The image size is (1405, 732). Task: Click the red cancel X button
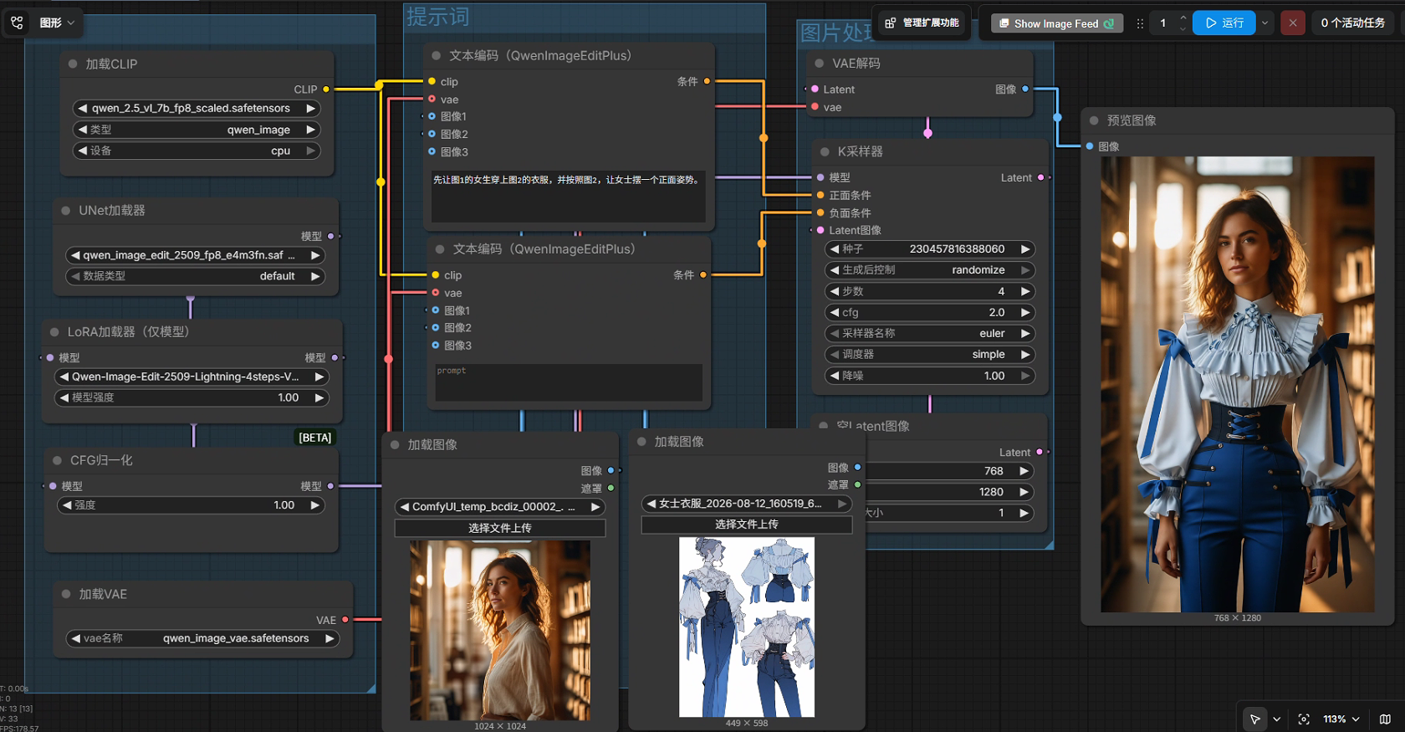tap(1293, 23)
